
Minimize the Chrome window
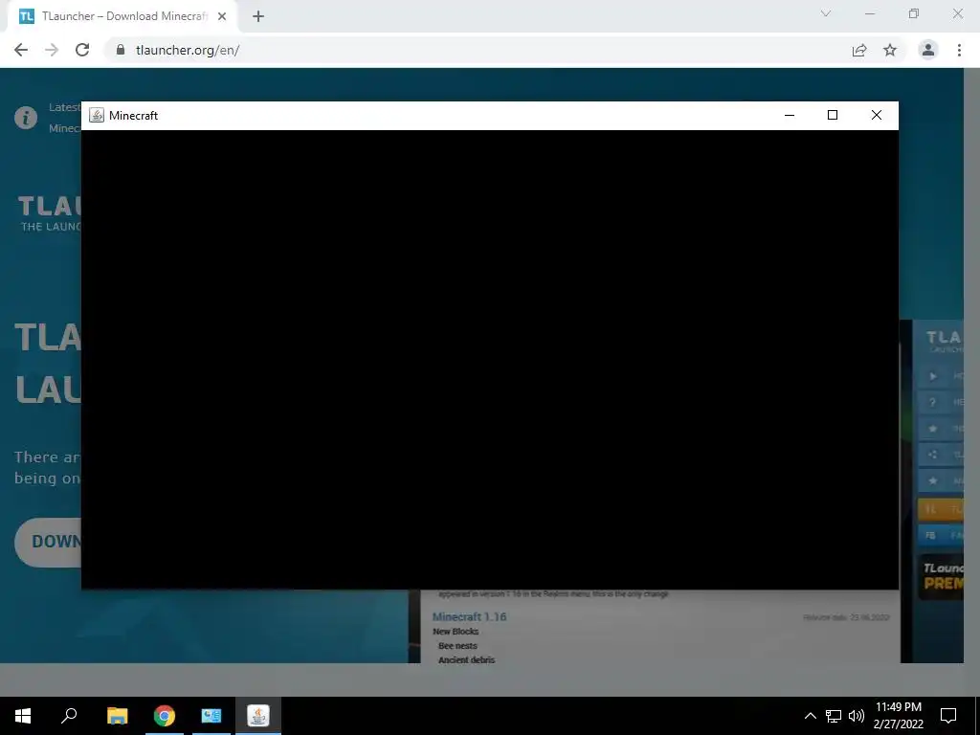[870, 13]
